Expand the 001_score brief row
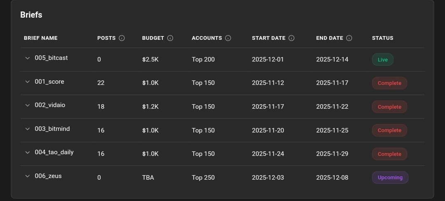This screenshot has width=445, height=201. click(x=28, y=82)
